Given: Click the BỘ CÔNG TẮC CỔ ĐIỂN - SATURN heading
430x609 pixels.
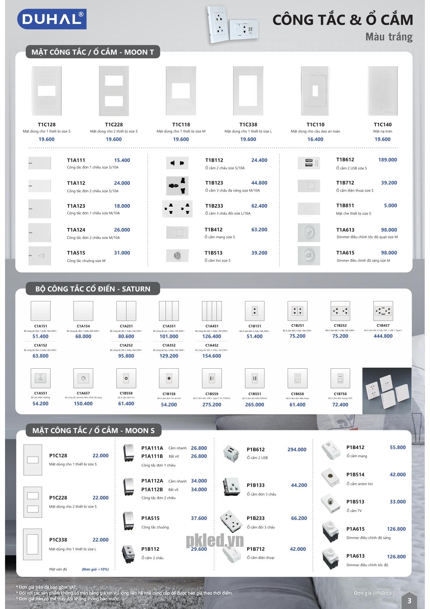Looking at the screenshot, I should tap(93, 289).
